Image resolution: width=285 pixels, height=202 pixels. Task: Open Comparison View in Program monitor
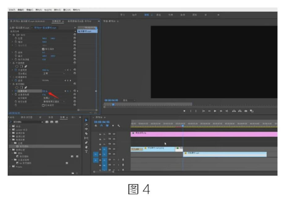click(x=252, y=111)
